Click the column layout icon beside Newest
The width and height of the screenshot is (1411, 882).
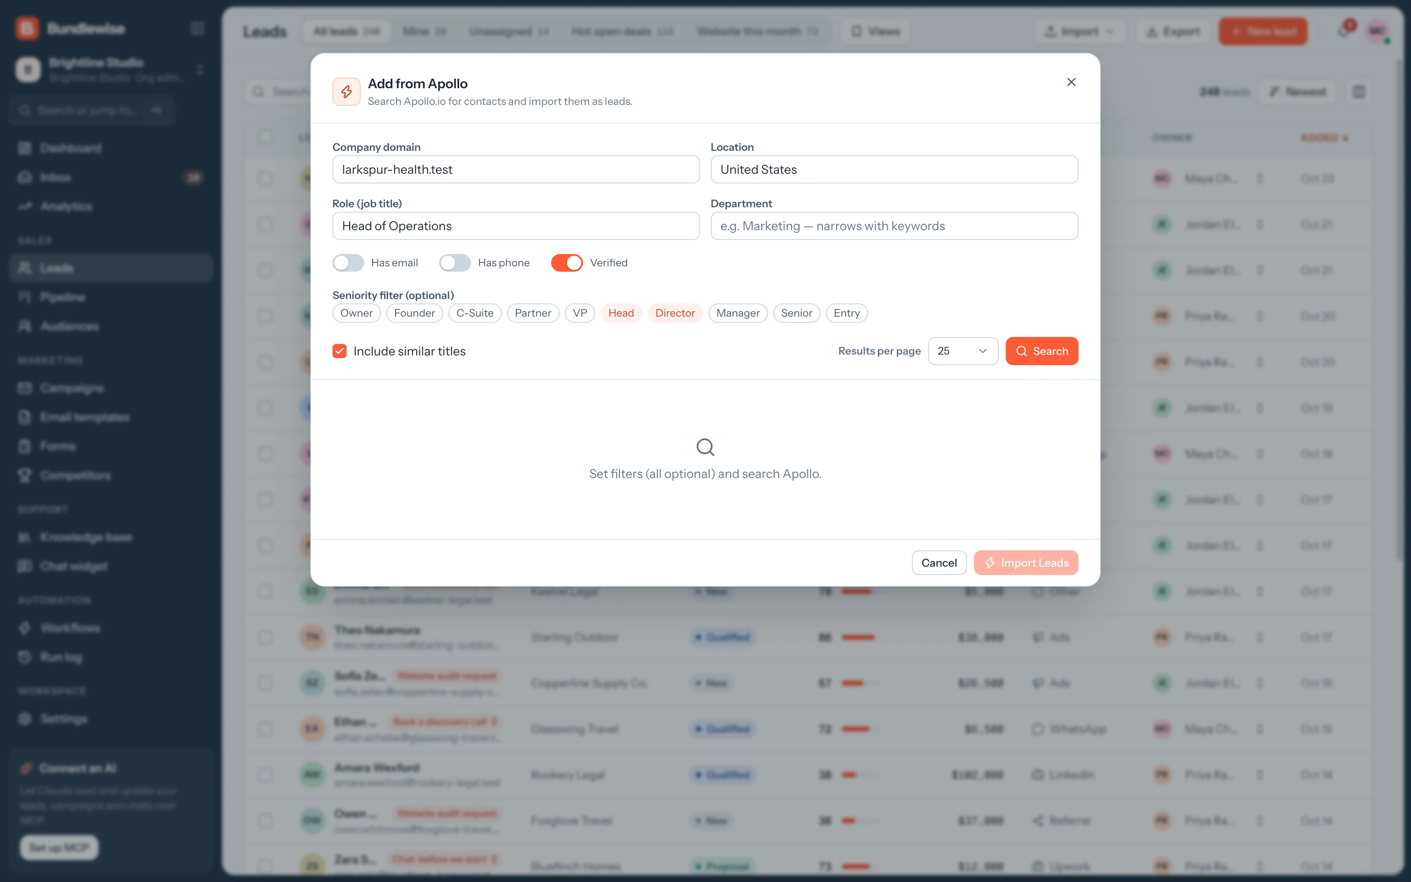coord(1359,92)
